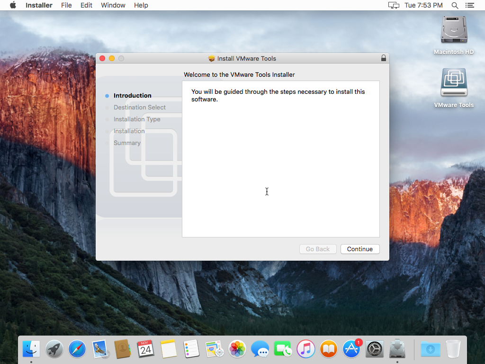Minimize the Install VMware Tools window
Viewport: 485px width, 364px height.
(x=112, y=58)
